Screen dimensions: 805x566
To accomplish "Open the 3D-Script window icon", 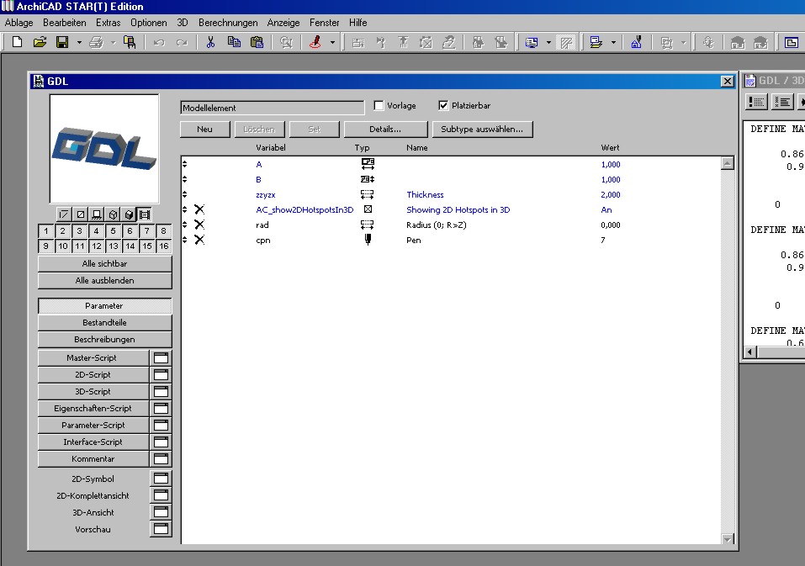I will [x=161, y=392].
